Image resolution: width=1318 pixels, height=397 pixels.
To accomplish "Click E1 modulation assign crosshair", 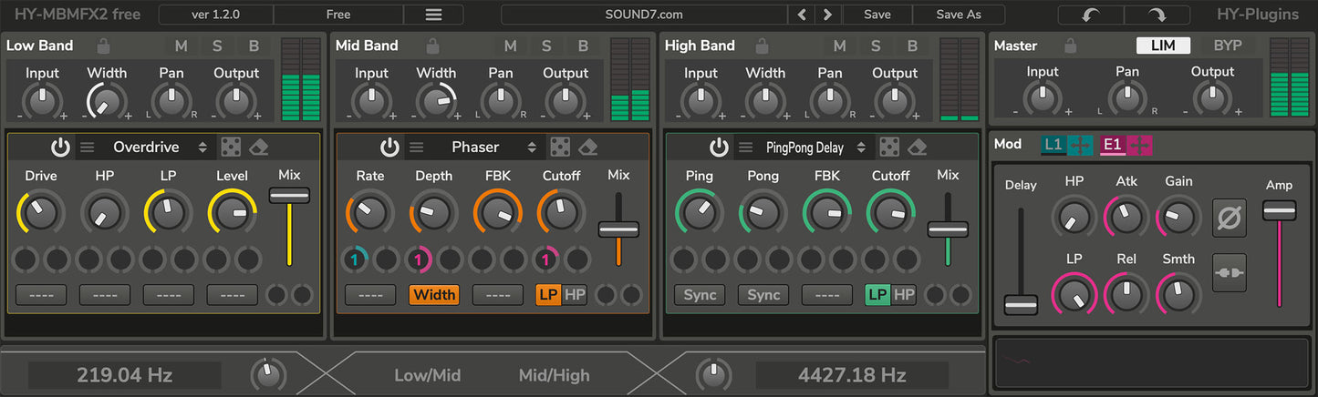I will (x=1139, y=145).
